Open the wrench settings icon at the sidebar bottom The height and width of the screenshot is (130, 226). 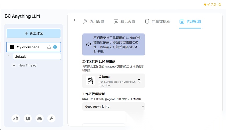point(51,118)
